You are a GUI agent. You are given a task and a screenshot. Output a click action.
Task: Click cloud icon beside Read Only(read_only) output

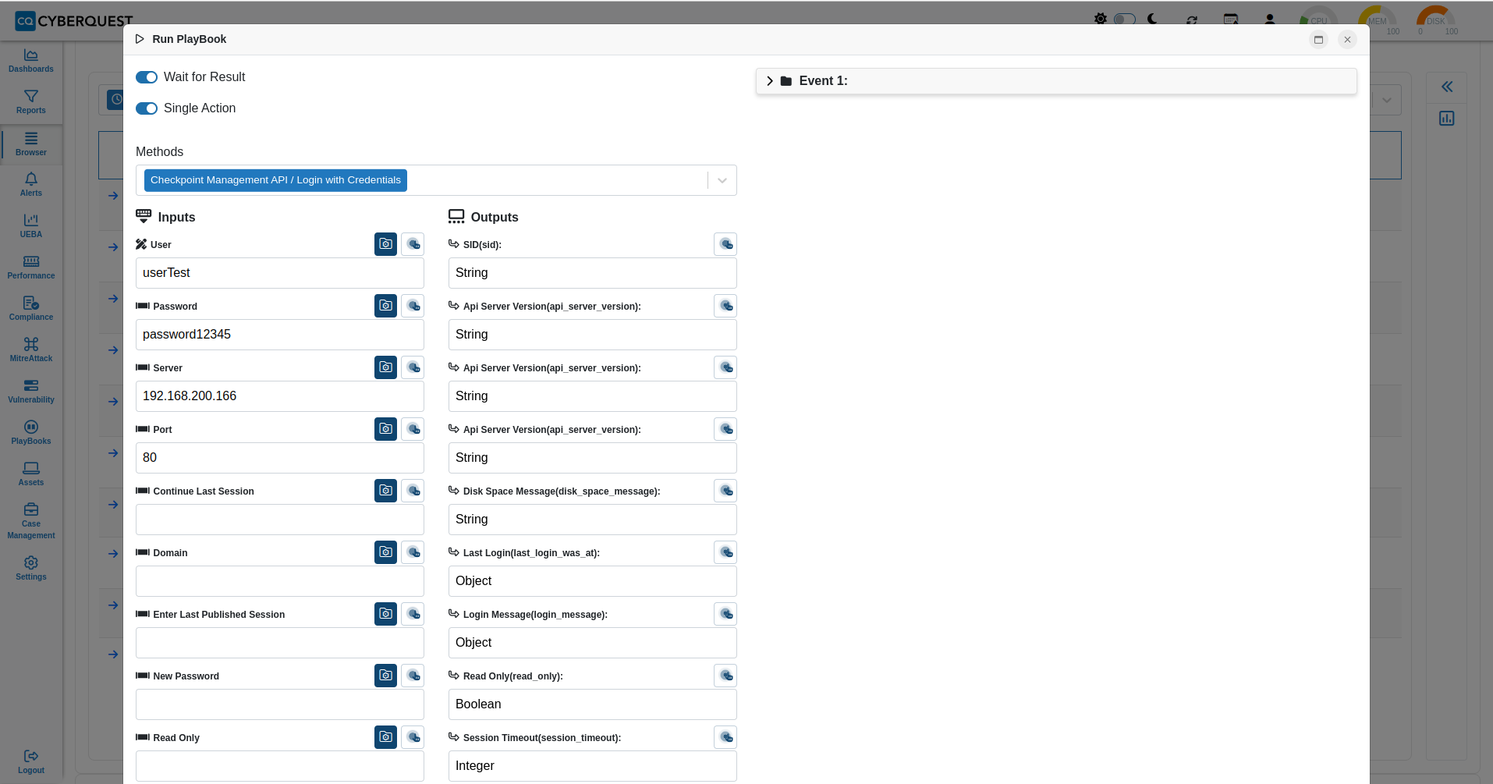coord(725,676)
